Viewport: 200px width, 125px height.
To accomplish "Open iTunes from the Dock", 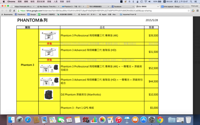I will pyautogui.click(x=119, y=120).
